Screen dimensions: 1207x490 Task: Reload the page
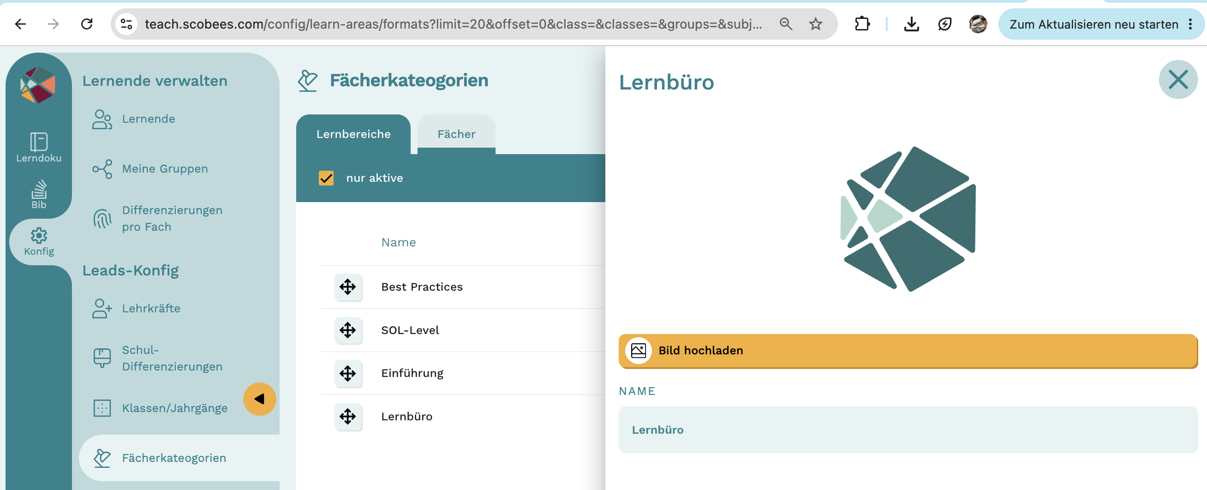pyautogui.click(x=87, y=24)
